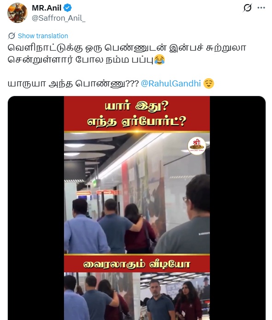This screenshot has height=320, width=272.
Task: Click the relieved face emoji after mention
Action: (208, 83)
